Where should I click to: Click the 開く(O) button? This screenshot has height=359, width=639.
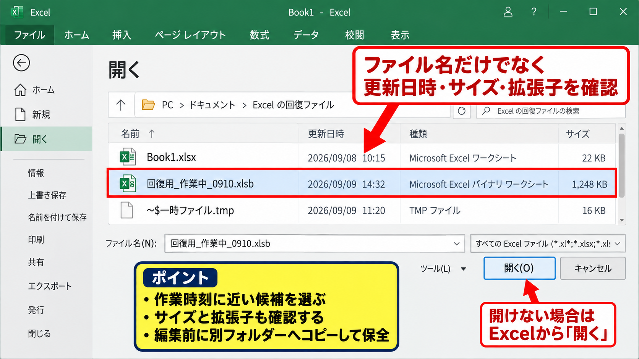pos(519,268)
